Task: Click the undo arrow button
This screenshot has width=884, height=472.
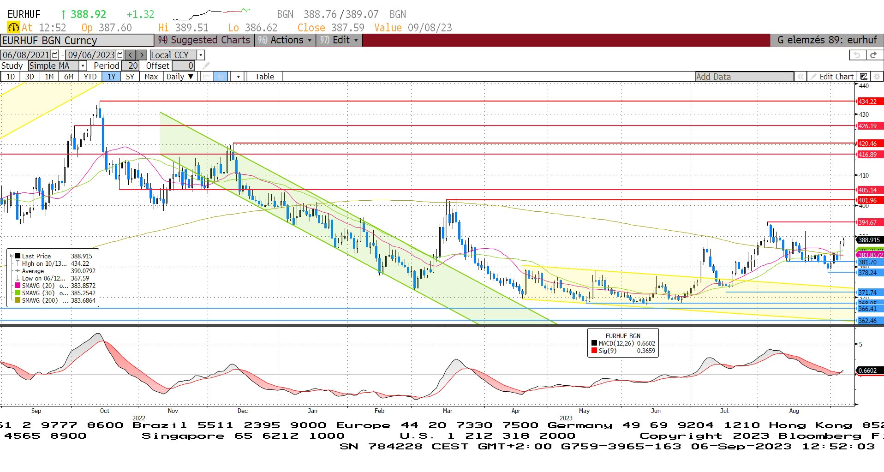Action: pyautogui.click(x=857, y=55)
